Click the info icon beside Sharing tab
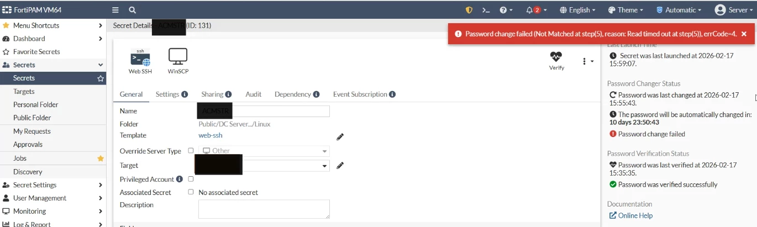757x227 pixels. 228,94
